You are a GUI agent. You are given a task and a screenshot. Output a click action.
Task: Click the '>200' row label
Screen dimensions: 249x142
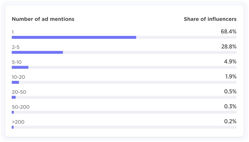pyautogui.click(x=18, y=122)
